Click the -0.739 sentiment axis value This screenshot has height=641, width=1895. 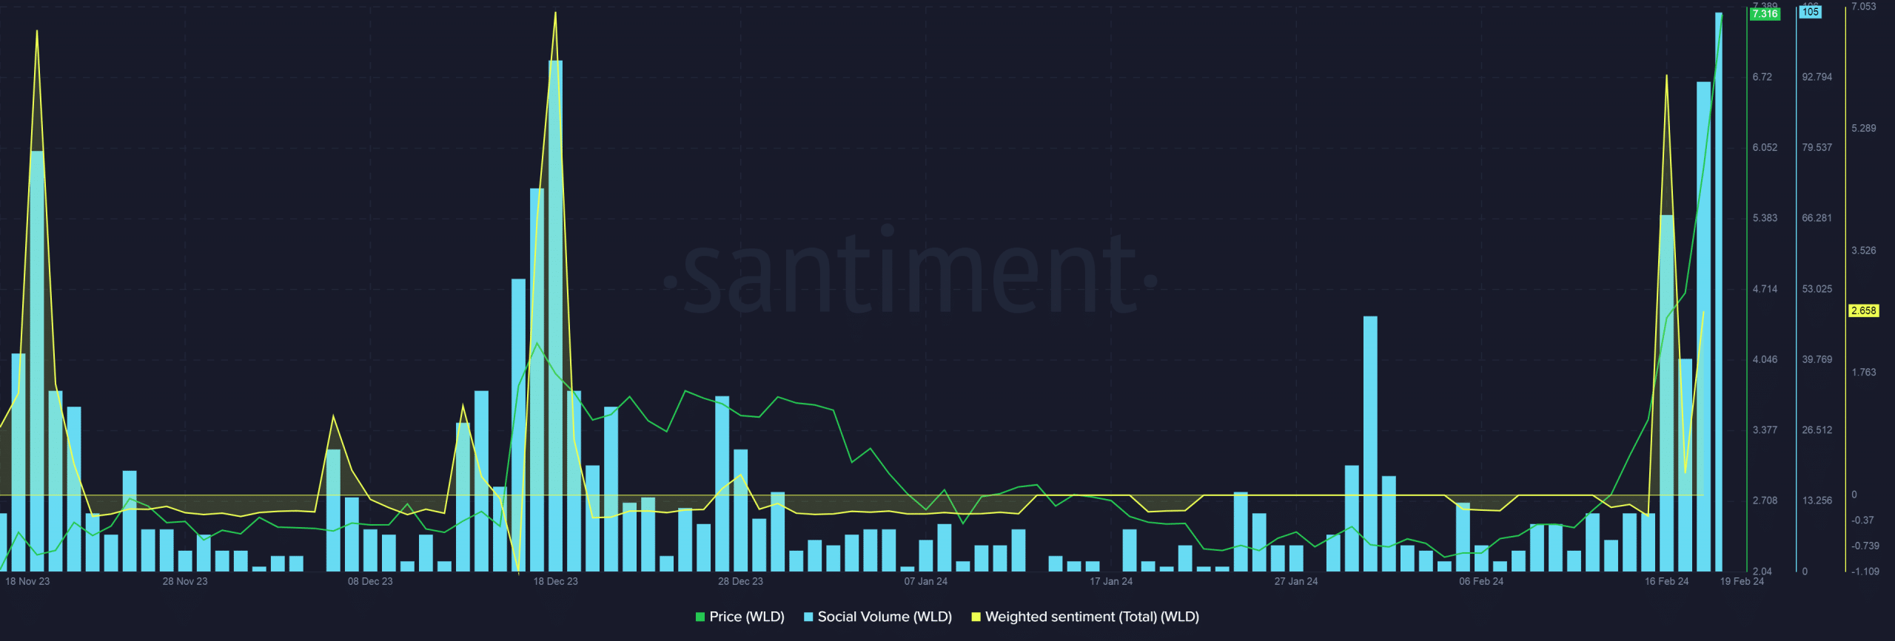pos(1865,546)
